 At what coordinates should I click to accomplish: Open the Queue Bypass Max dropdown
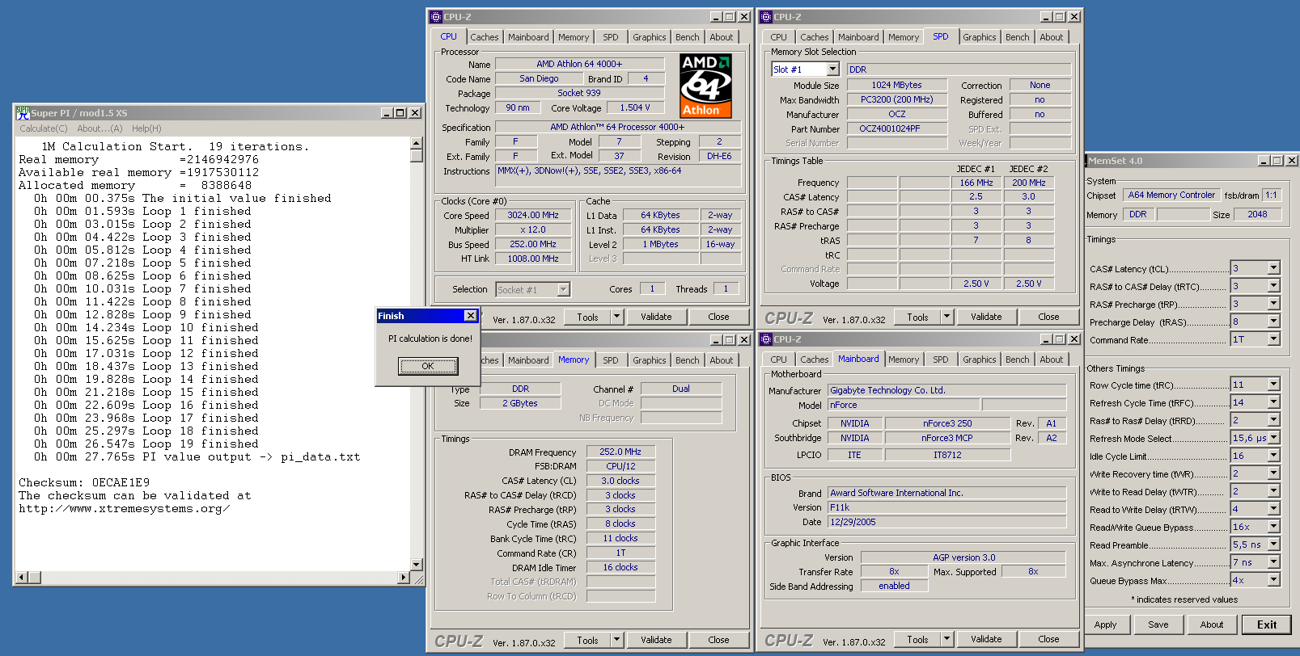pyautogui.click(x=1273, y=580)
